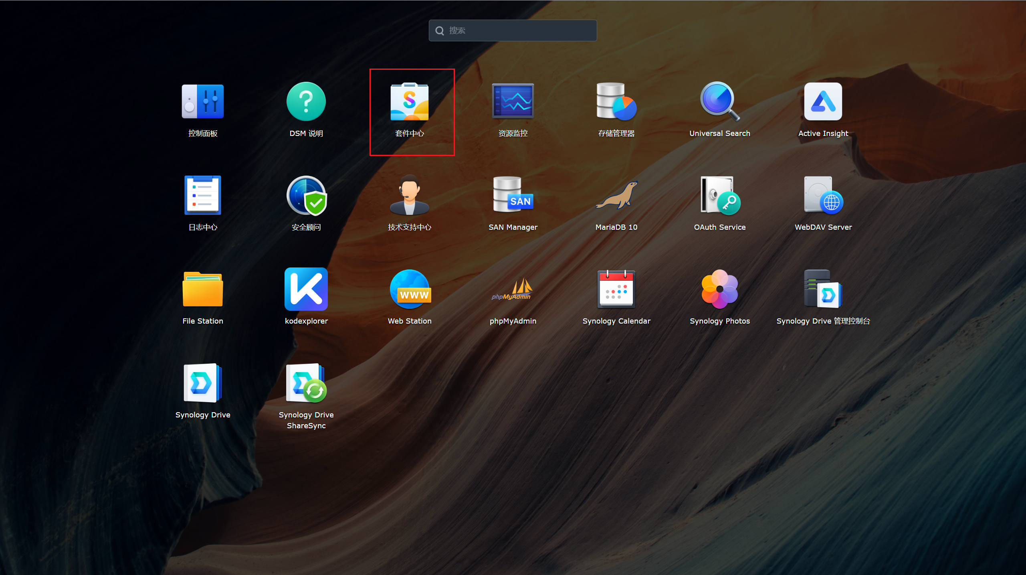This screenshot has height=575, width=1026.
Task: Open the 日志中心 log center icon
Action: [x=203, y=195]
